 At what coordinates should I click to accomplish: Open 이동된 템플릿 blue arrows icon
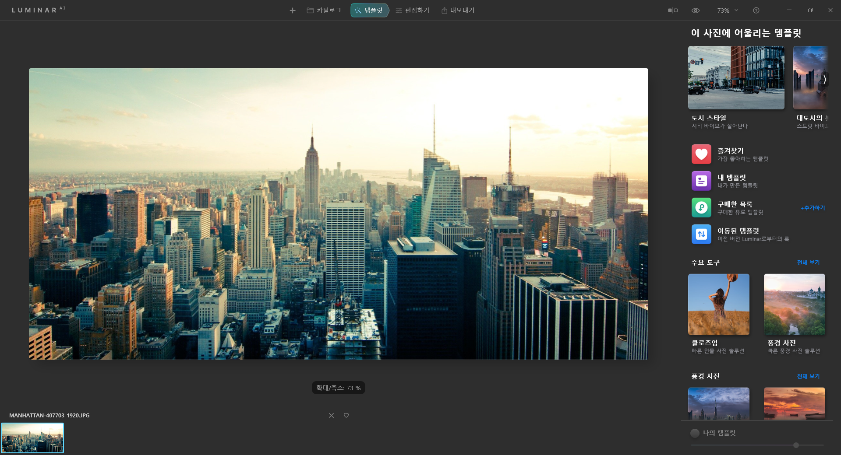pos(701,234)
